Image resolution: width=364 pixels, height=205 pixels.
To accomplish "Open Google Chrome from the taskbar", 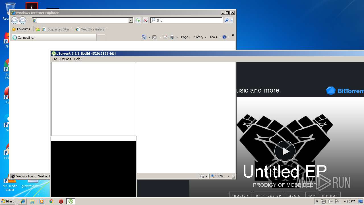I will (51, 201).
